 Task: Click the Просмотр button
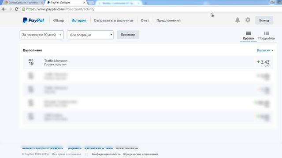coord(128,35)
